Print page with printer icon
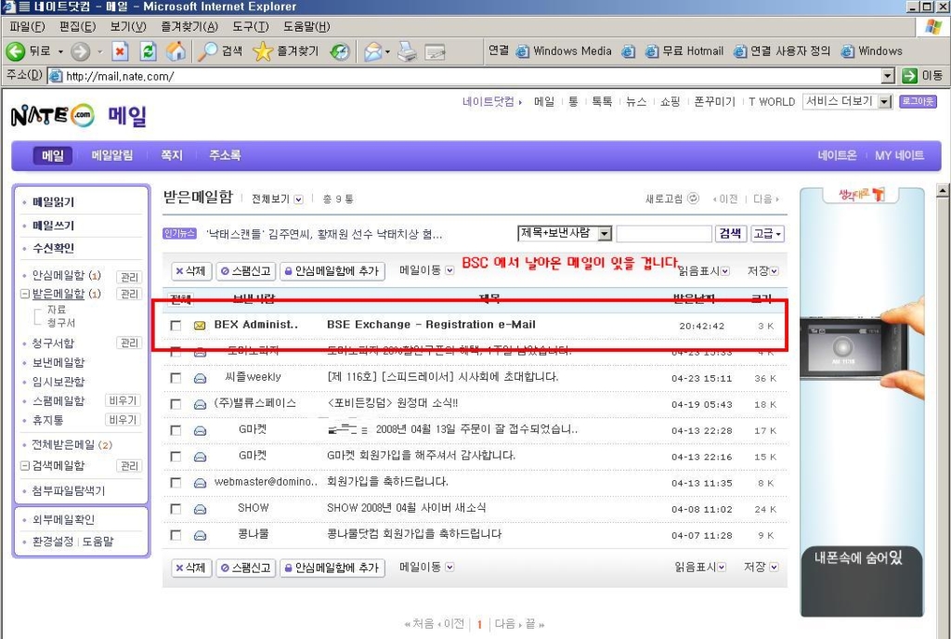This screenshot has width=951, height=639. click(408, 51)
